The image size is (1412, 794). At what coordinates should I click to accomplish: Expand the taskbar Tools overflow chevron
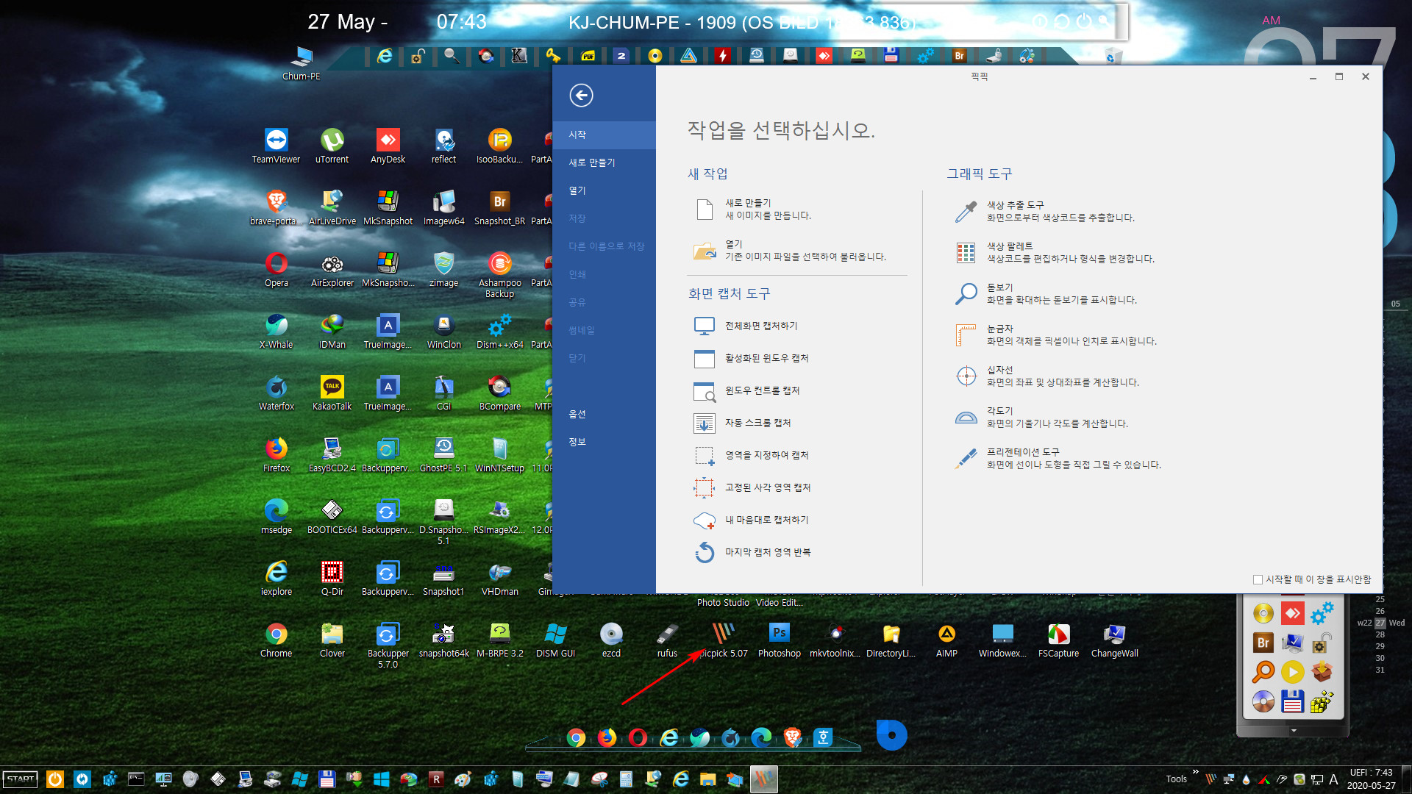pos(1195,772)
